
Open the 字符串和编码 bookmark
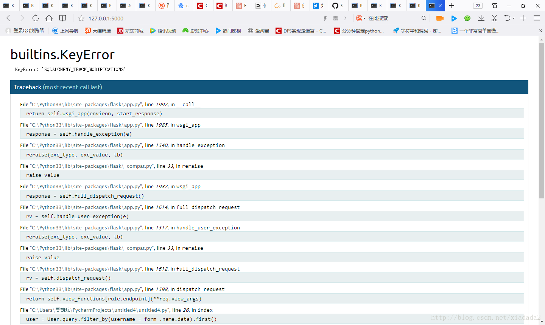pyautogui.click(x=417, y=31)
